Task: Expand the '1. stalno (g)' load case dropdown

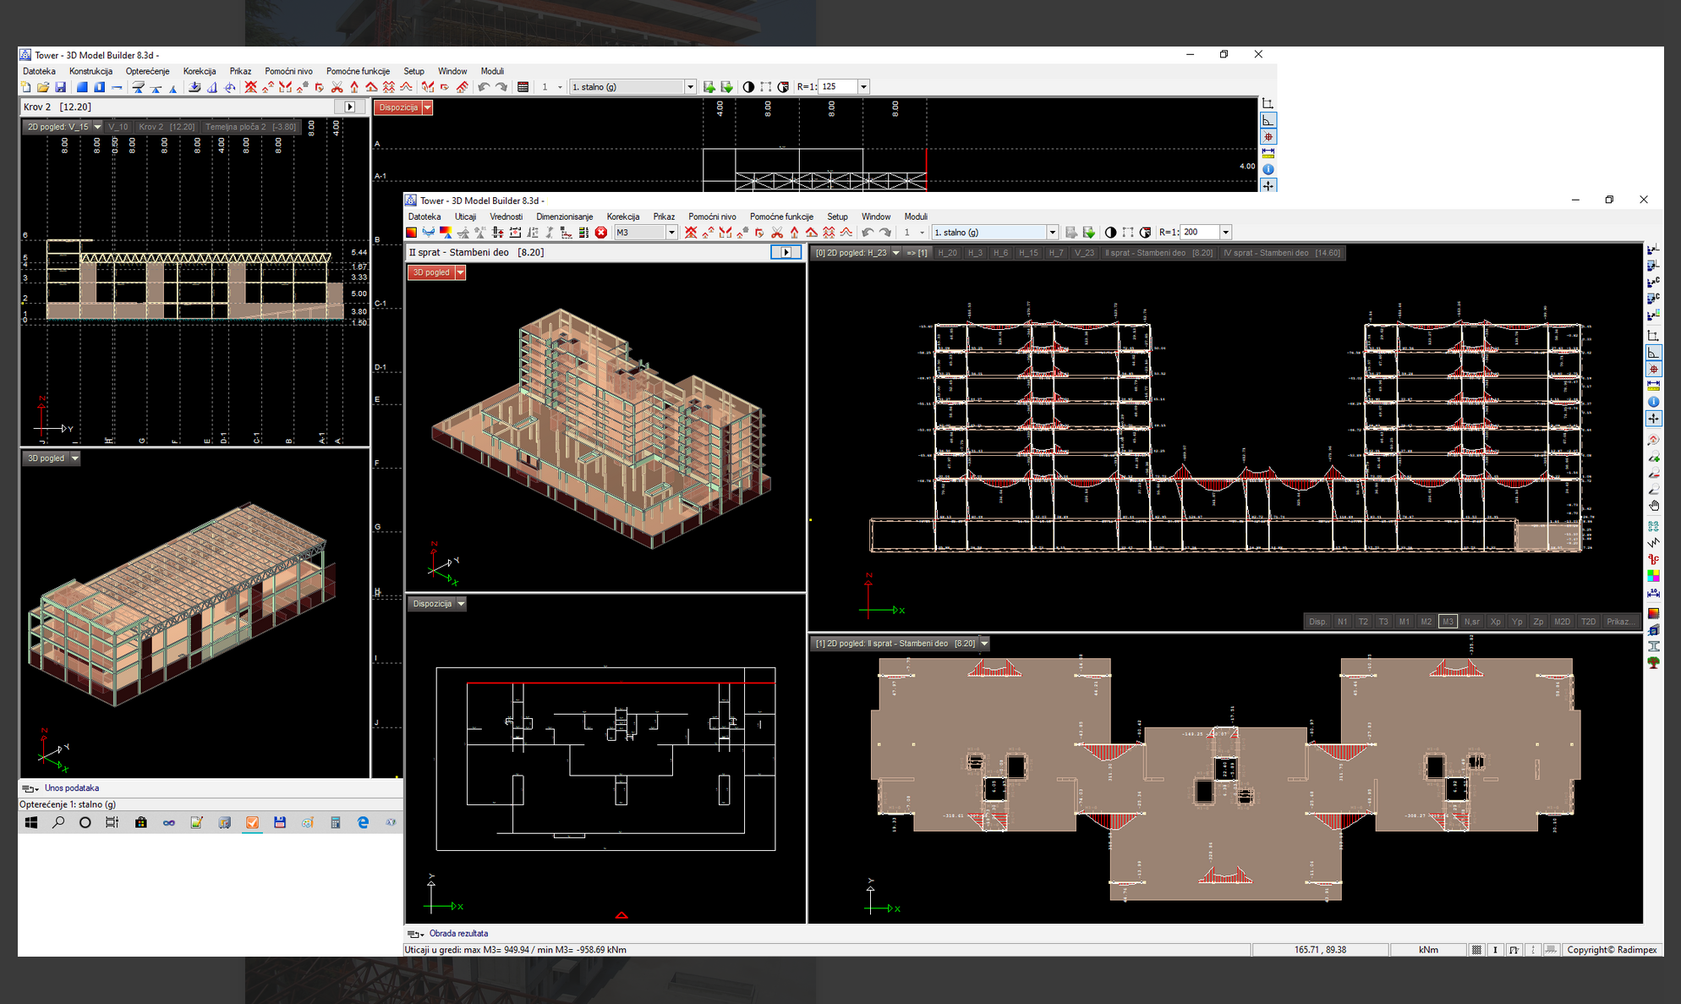Action: click(x=1052, y=233)
